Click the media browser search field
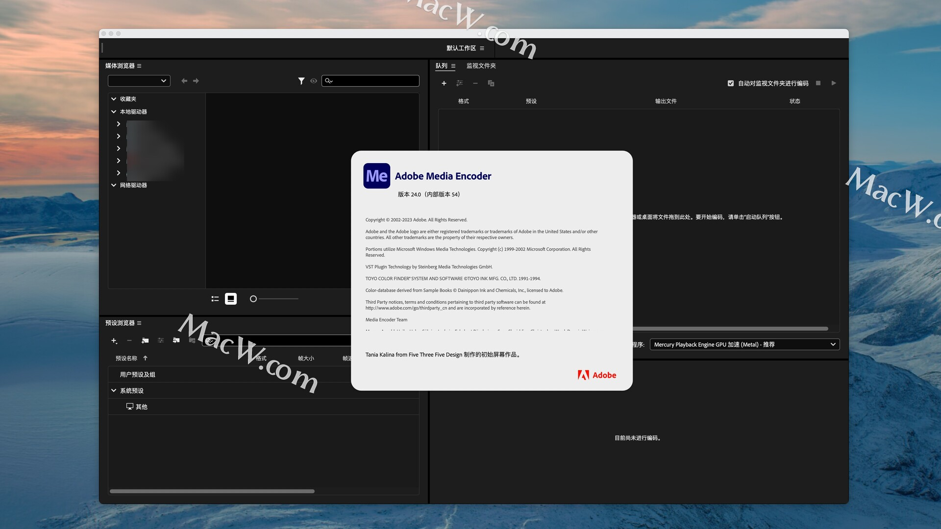This screenshot has height=529, width=941. 371,81
